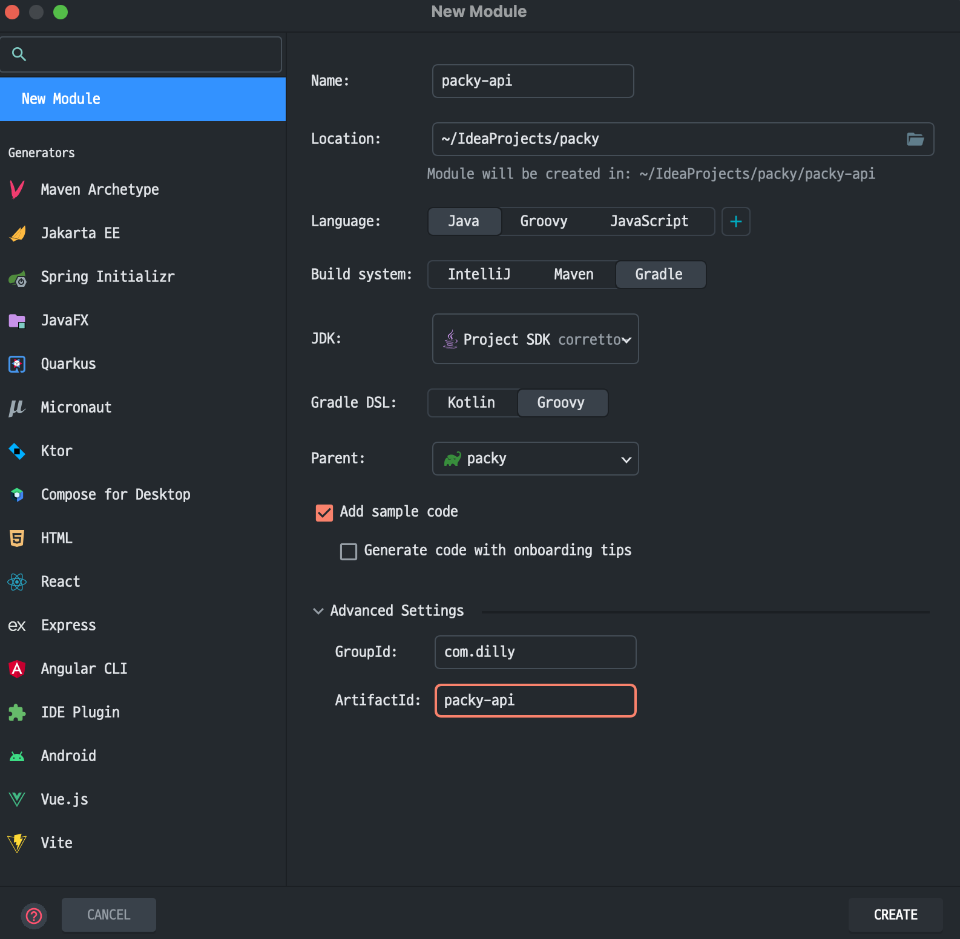Click the JavaFX generator icon
This screenshot has width=960, height=939.
pyautogui.click(x=17, y=321)
